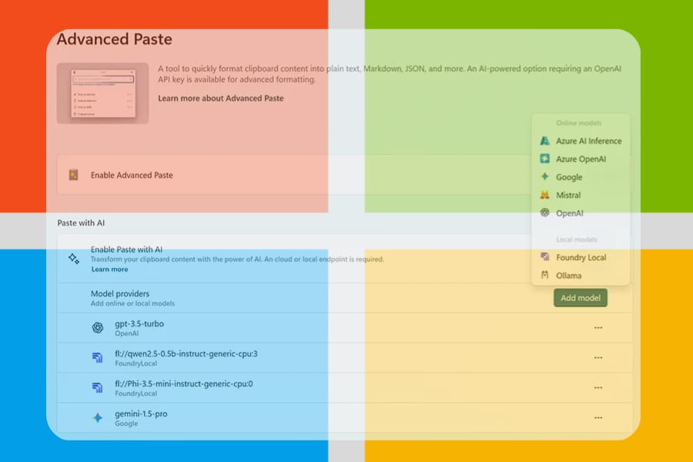Open more options for Phi-3.5-mini model
693x462 pixels.
click(x=598, y=388)
